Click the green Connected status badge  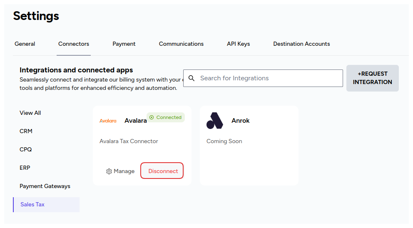(166, 117)
